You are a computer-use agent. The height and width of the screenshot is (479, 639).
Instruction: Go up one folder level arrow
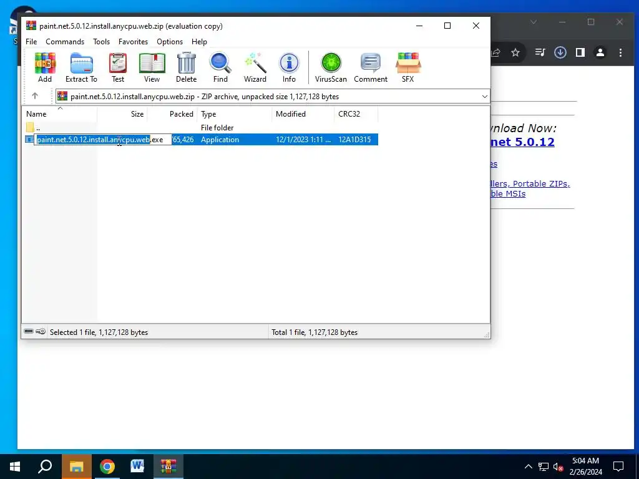(35, 96)
